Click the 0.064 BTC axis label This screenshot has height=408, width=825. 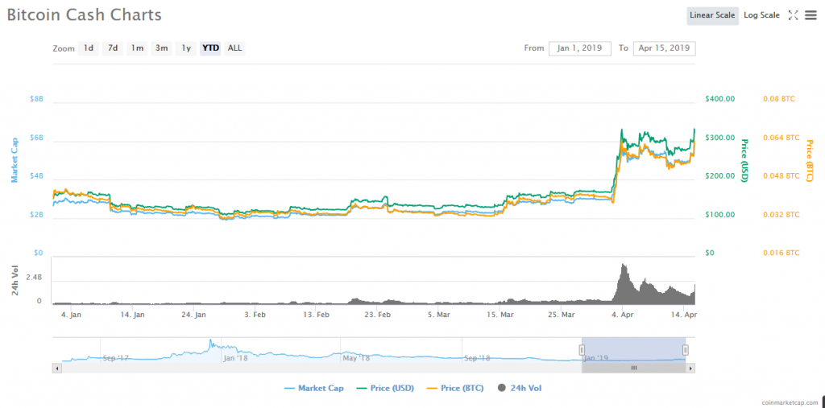[x=781, y=138]
